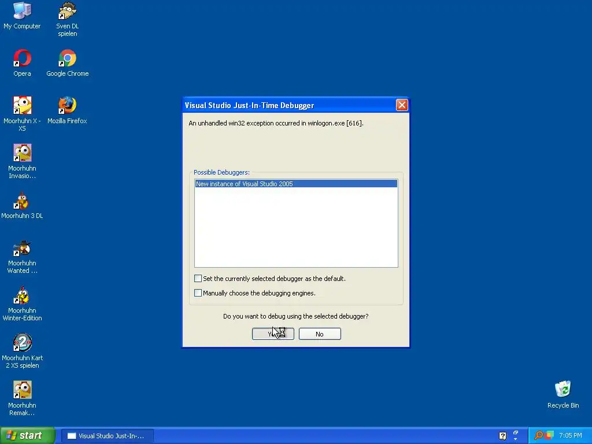The width and height of the screenshot is (592, 444).
Task: Click the magnifier icon in system tray
Action: coord(538,435)
